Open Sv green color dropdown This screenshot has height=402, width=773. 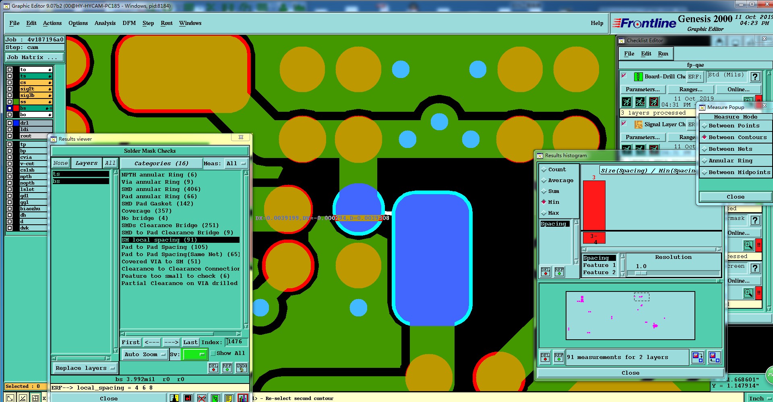[x=195, y=354]
